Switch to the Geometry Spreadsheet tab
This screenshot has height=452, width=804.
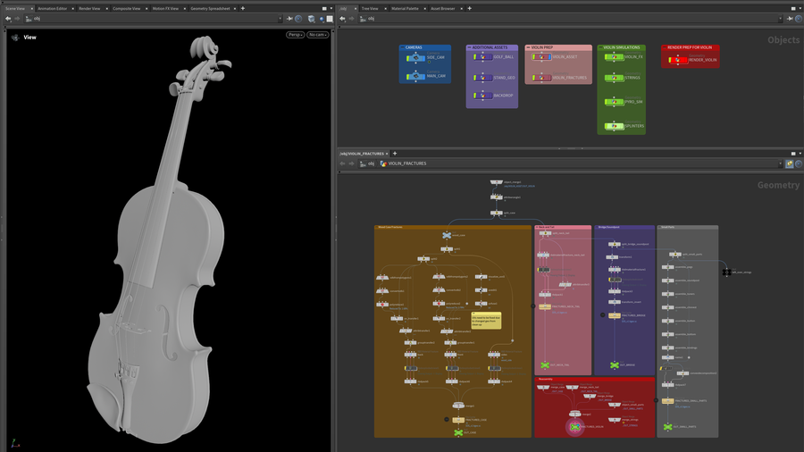click(x=210, y=8)
